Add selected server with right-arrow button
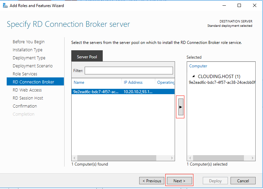The height and width of the screenshot is (189, 263). pos(181,107)
